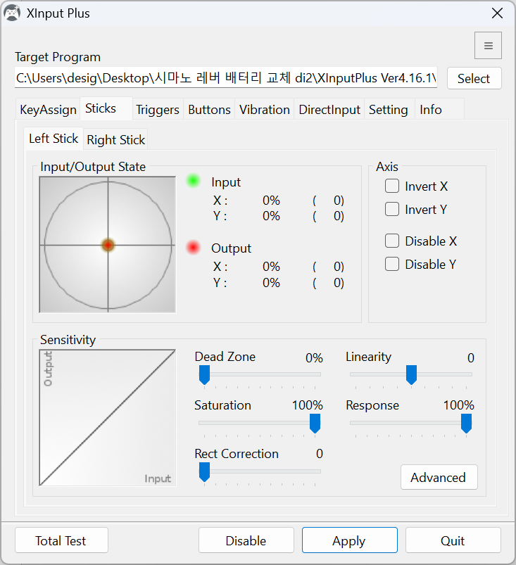The image size is (516, 565).
Task: Click the Rect Correction slider handle
Action: pyautogui.click(x=204, y=472)
